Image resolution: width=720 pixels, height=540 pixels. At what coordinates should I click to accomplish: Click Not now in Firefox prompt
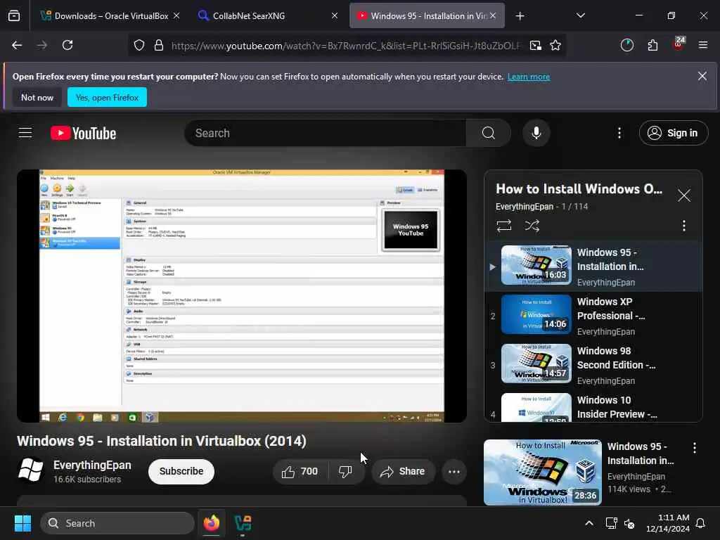click(37, 97)
